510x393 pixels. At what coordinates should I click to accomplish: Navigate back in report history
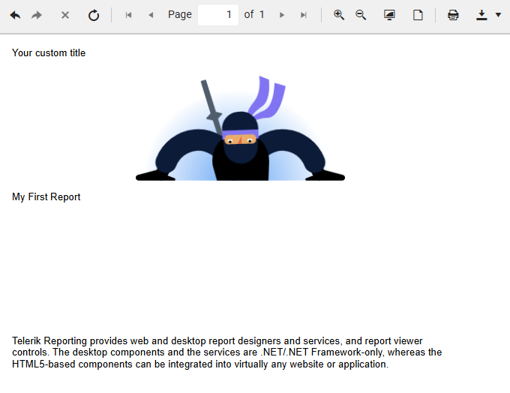tap(15, 15)
